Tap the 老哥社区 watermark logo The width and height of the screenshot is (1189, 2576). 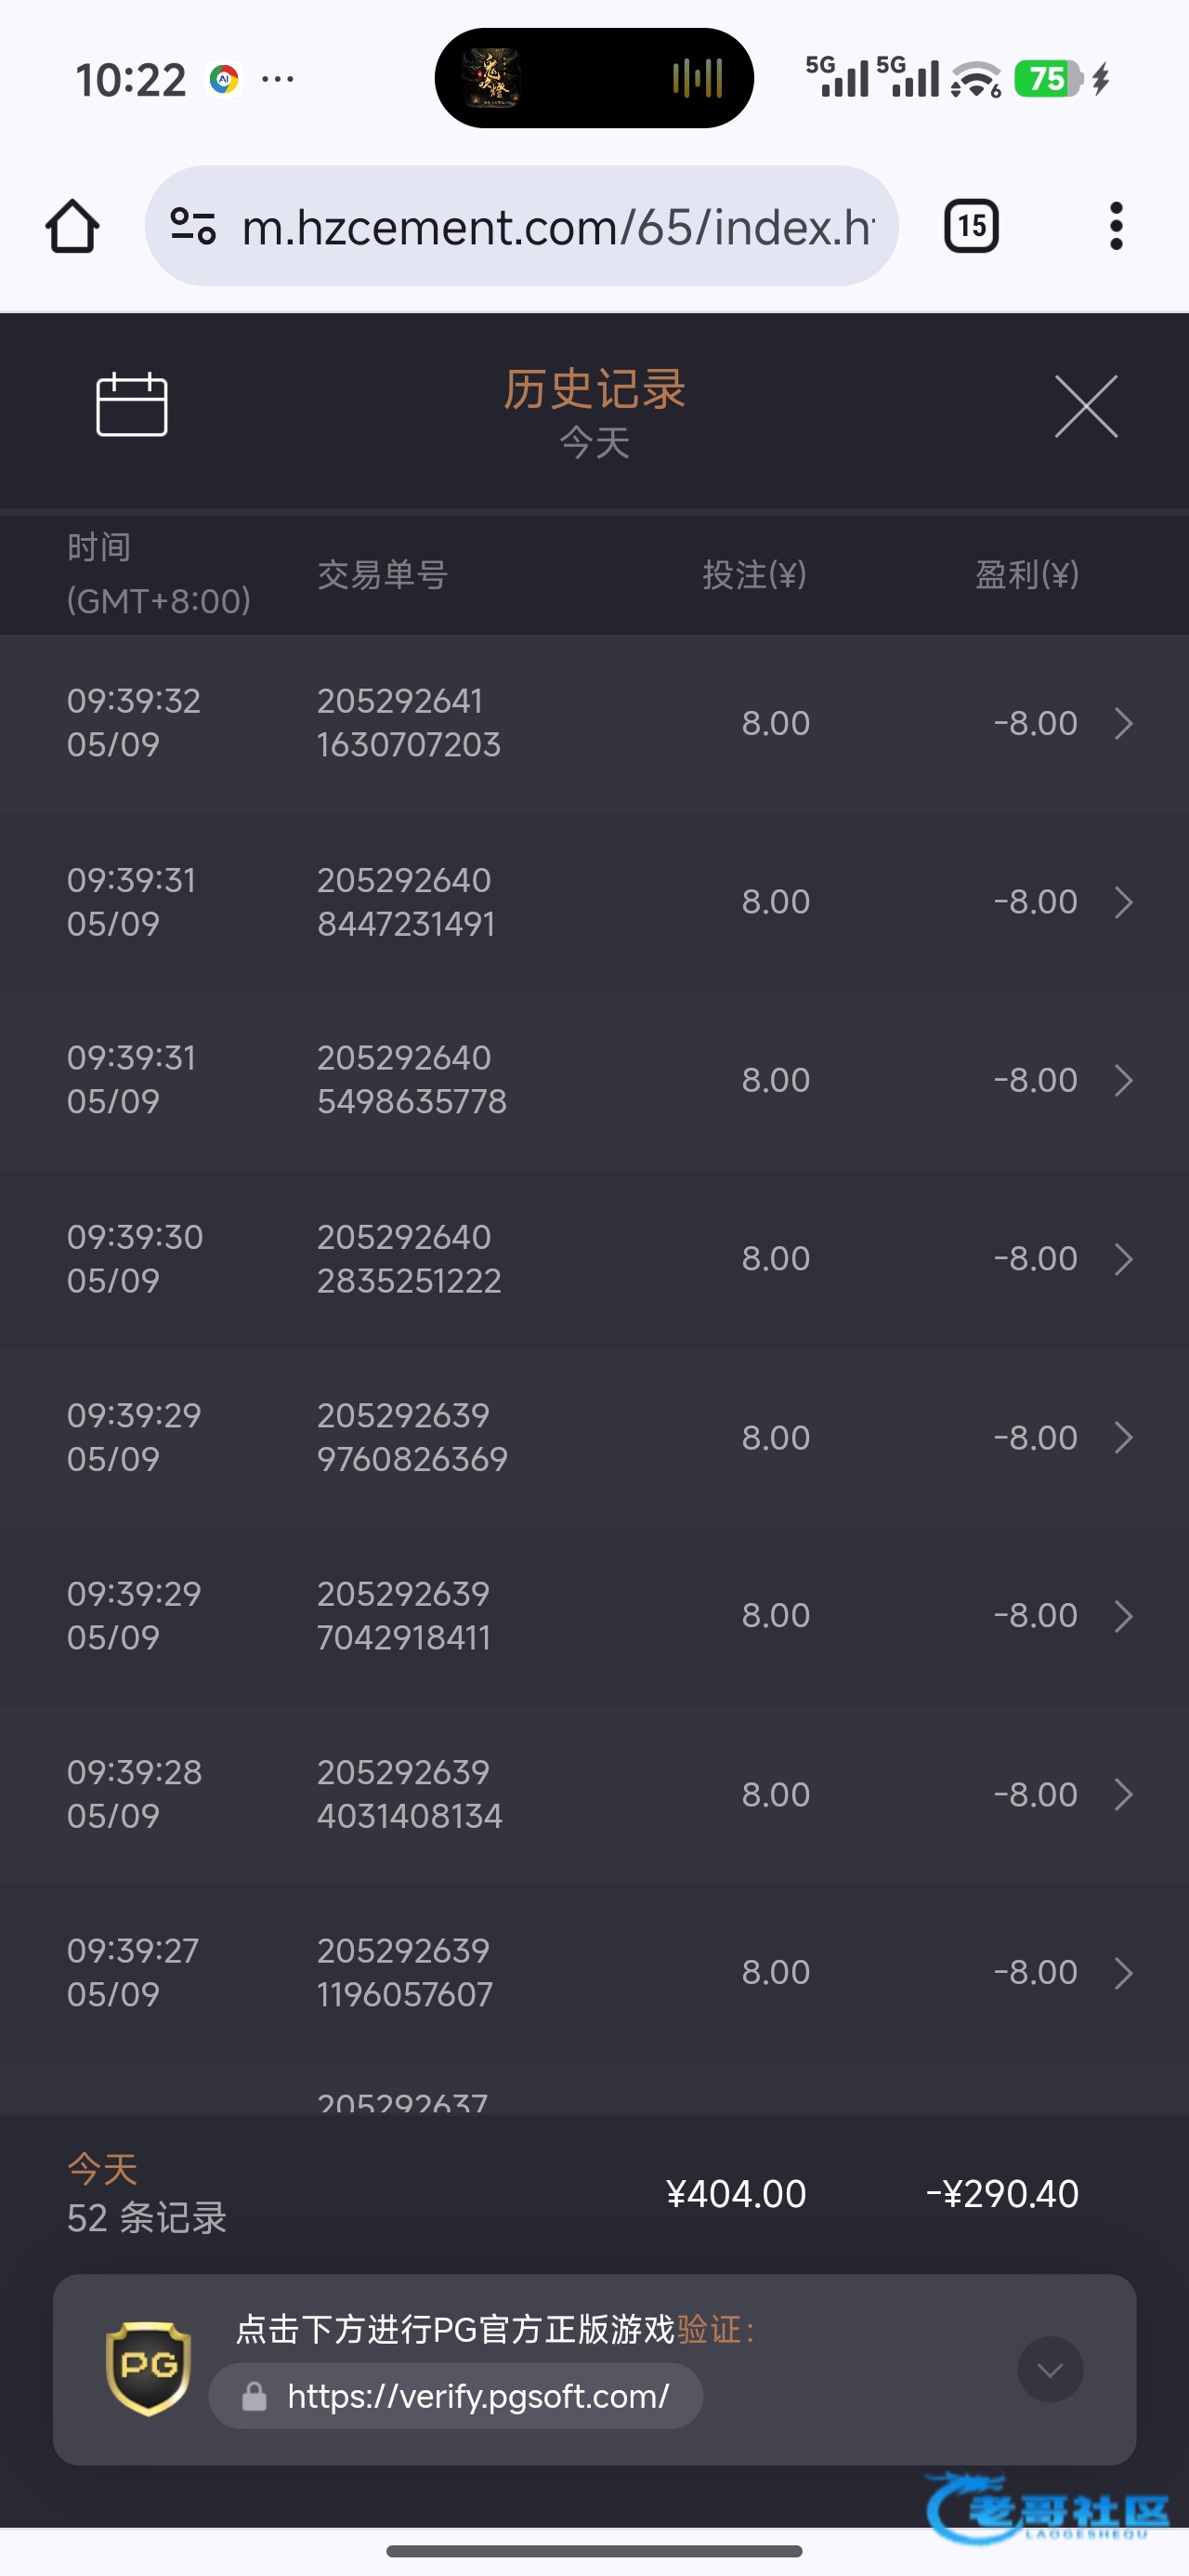click(1048, 2508)
